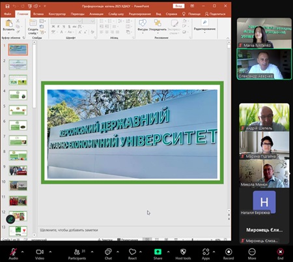Image resolution: width=293 pixels, height=262 pixels.
Task: Switch to the Анимация ribbon tab
Action: tap(96, 14)
